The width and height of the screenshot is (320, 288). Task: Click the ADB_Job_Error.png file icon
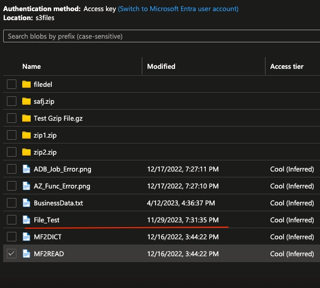pyautogui.click(x=26, y=169)
